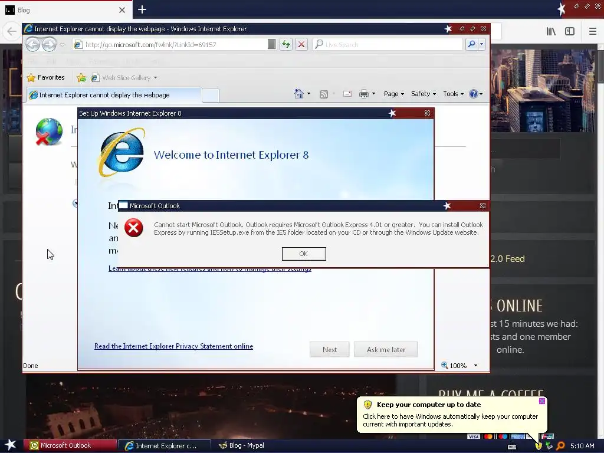Click the IE Back navigation button
The width and height of the screenshot is (604, 453).
[33, 45]
